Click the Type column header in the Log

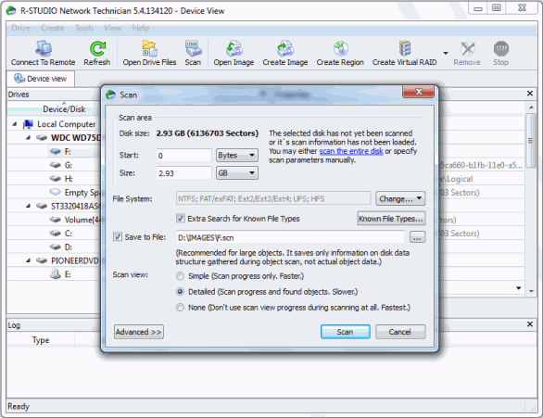coord(41,340)
